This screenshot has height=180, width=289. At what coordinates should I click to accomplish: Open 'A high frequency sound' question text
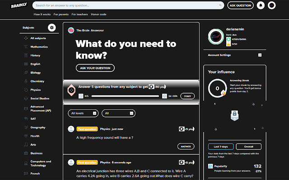(x=105, y=138)
